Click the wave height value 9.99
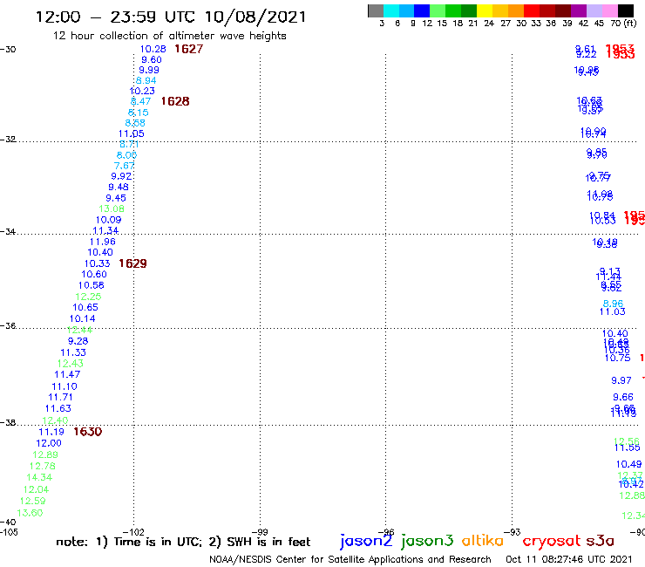Viewport: 645px width, 567px height. click(x=149, y=70)
